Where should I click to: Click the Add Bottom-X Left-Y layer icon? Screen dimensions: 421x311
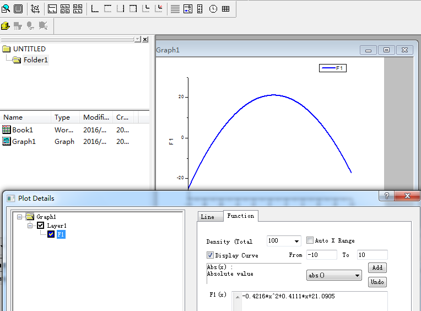(95, 9)
